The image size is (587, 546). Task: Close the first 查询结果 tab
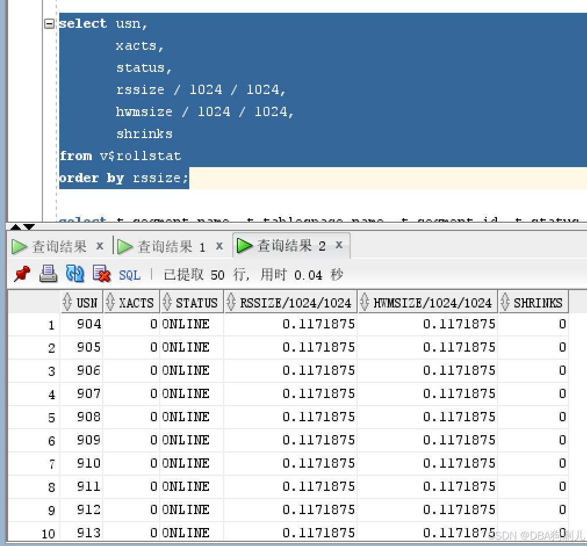(x=99, y=246)
